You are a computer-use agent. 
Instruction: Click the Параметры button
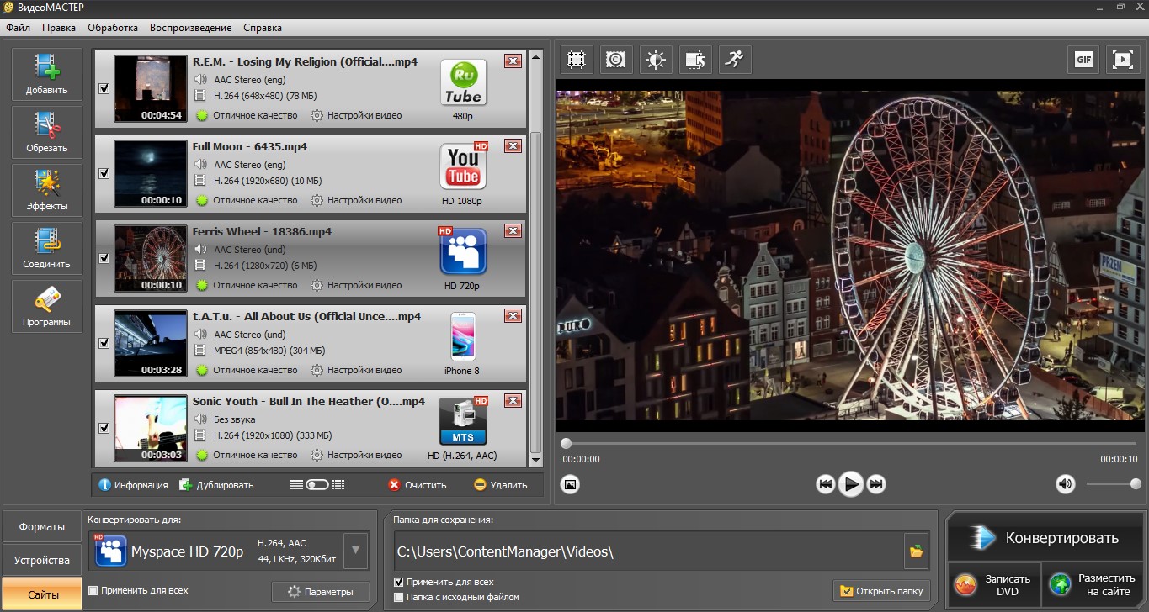(320, 592)
